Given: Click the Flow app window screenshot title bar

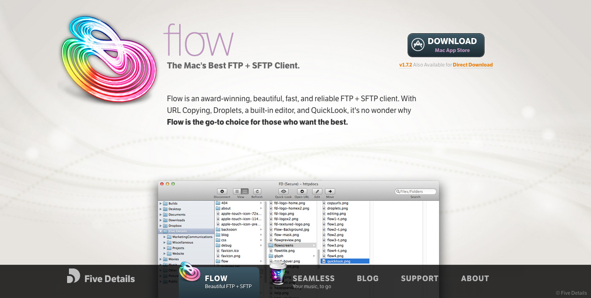Looking at the screenshot, I should point(298,184).
